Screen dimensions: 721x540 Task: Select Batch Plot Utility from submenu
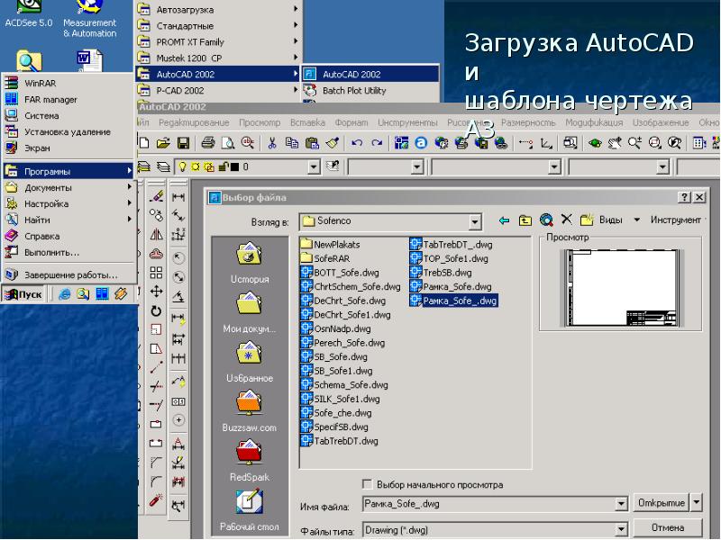pyautogui.click(x=353, y=90)
